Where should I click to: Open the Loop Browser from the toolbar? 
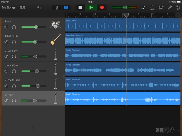point(152,7)
